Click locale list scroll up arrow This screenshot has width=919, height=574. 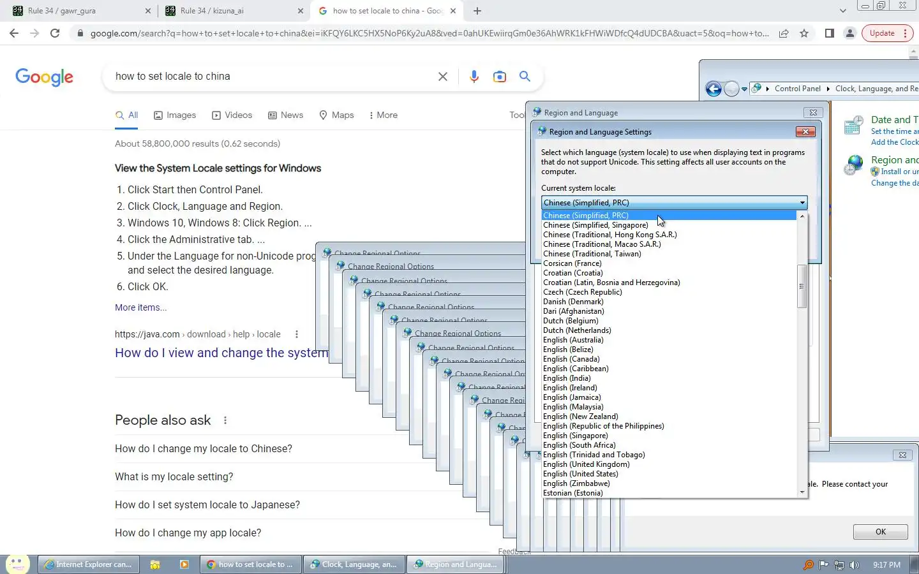pos(802,216)
